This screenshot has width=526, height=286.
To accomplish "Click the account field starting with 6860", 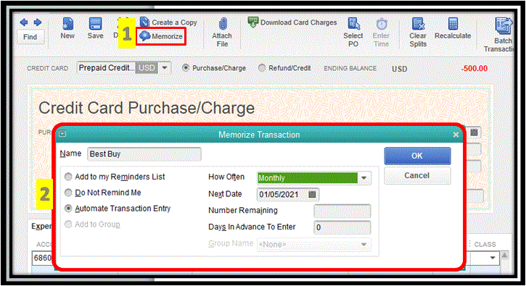I will coord(43,258).
